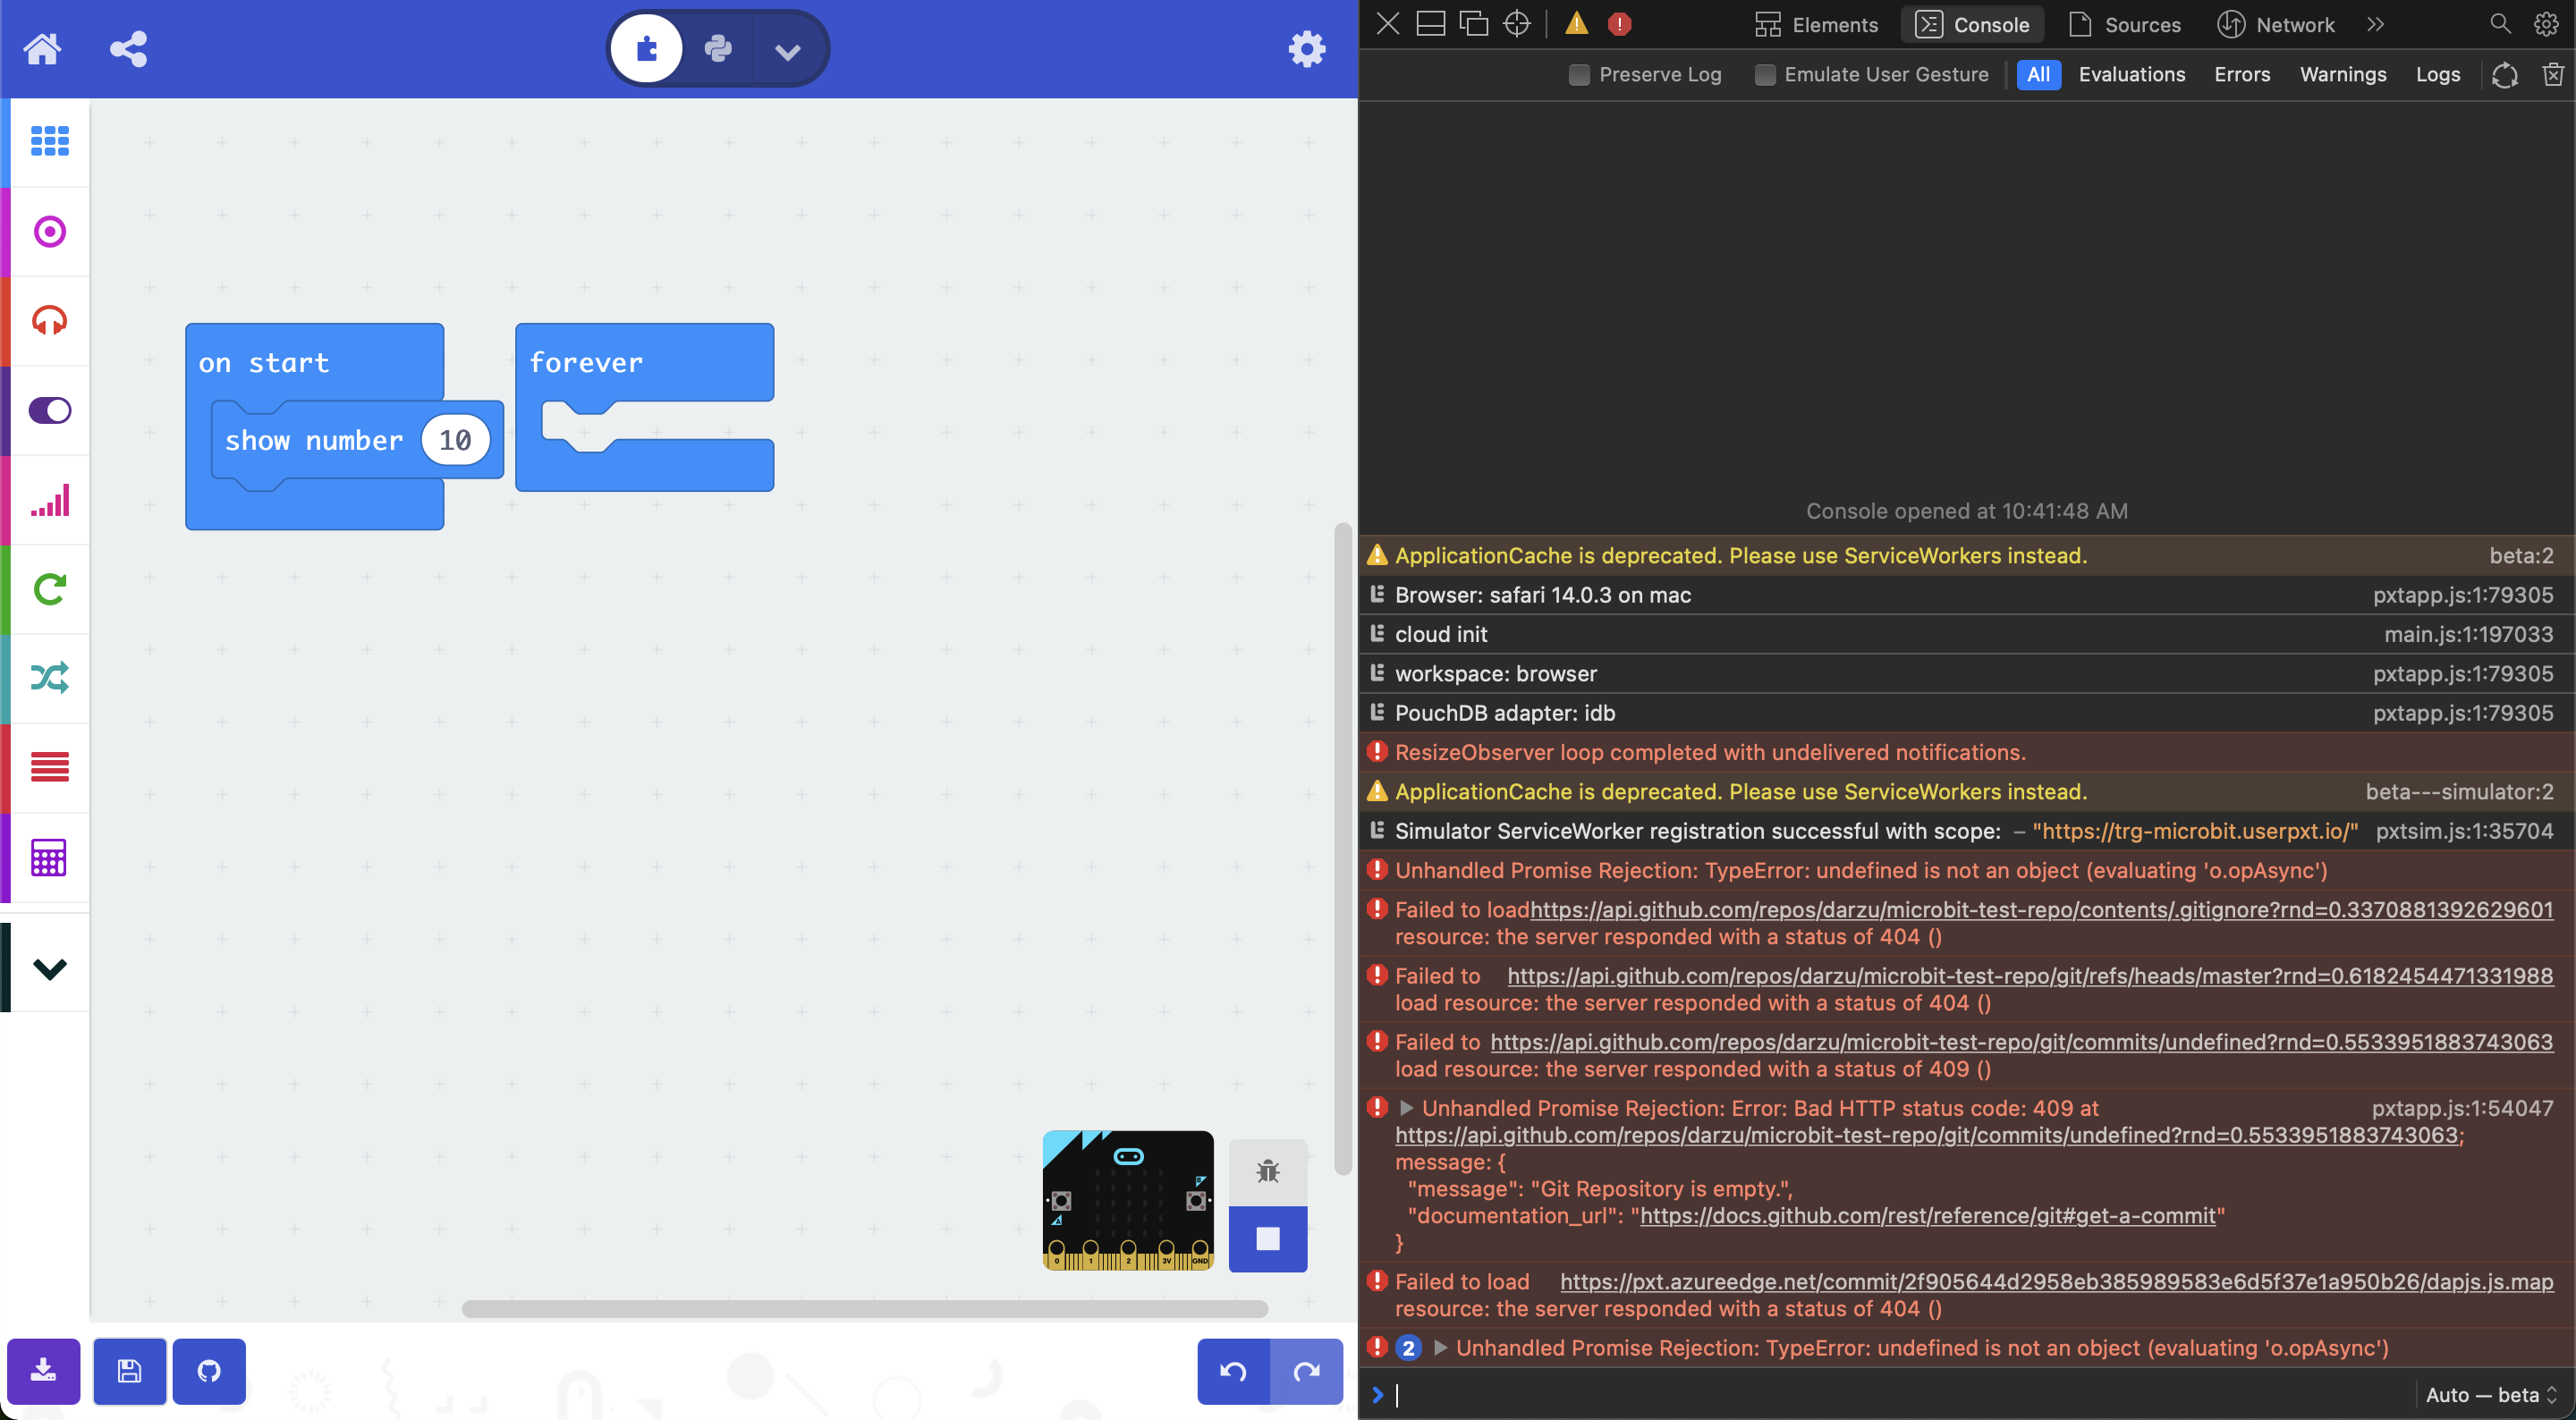Switch to the Network tab

(2275, 24)
